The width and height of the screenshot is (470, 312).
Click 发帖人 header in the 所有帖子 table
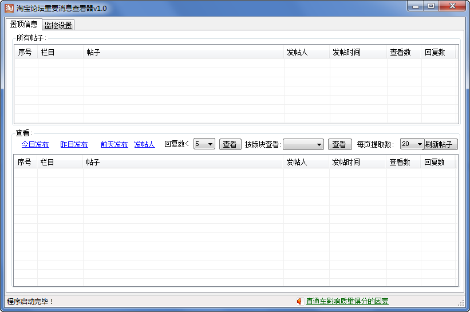click(x=307, y=52)
